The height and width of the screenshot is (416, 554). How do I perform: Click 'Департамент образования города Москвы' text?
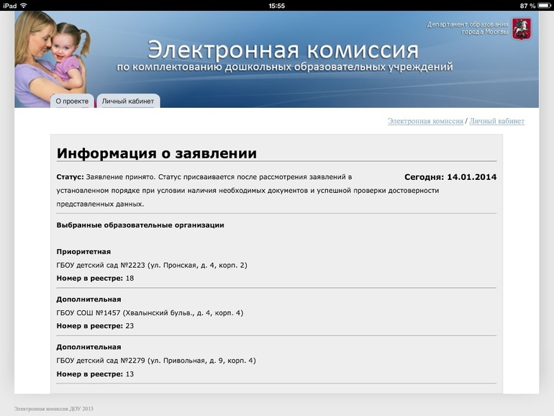point(468,28)
